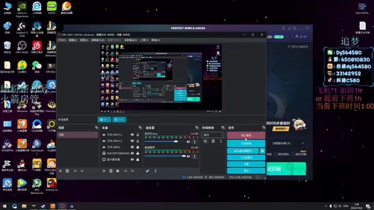
Task: Open the MSI Afterburner desktop icon
Action: (37, 186)
